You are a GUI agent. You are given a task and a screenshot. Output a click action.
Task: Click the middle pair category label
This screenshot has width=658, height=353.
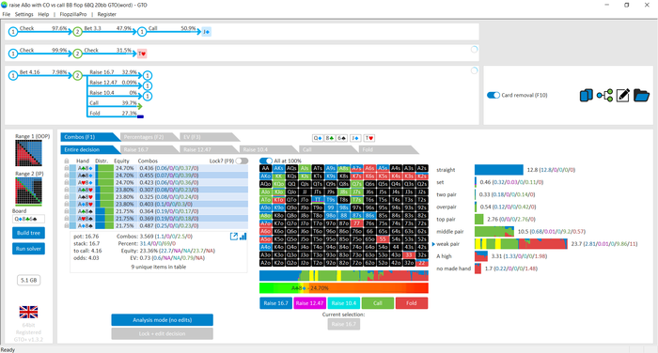coord(450,231)
